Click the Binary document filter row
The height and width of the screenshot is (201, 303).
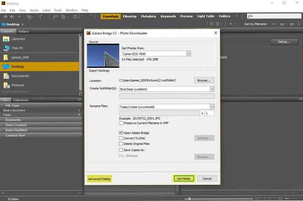click(41, 111)
